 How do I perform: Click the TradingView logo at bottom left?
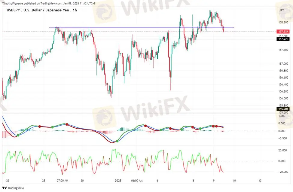click(x=13, y=188)
